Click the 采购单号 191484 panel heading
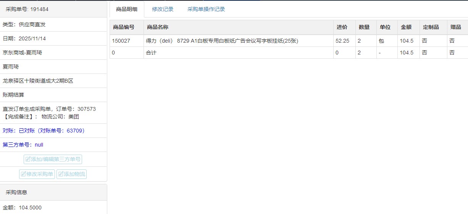The image size is (468, 214). [27, 9]
